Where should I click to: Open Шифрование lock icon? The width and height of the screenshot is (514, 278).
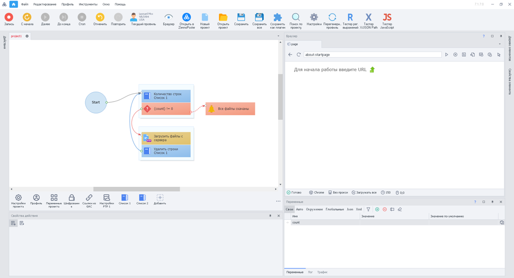click(x=71, y=200)
